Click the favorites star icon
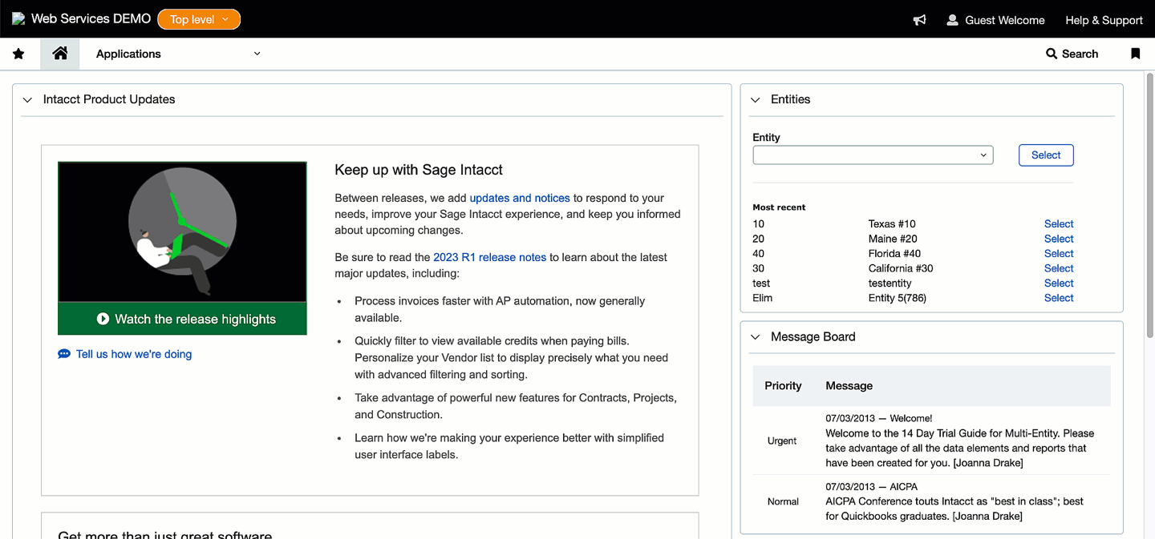 [x=18, y=54]
